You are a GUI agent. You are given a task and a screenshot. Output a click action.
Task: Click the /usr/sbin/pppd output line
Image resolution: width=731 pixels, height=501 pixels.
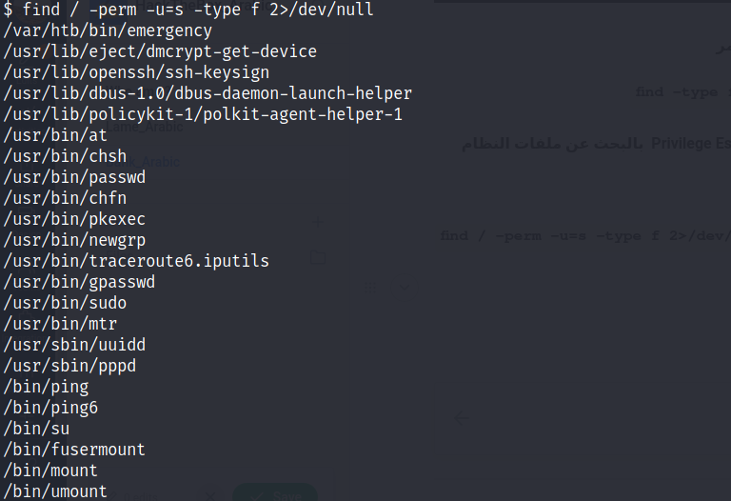[69, 366]
